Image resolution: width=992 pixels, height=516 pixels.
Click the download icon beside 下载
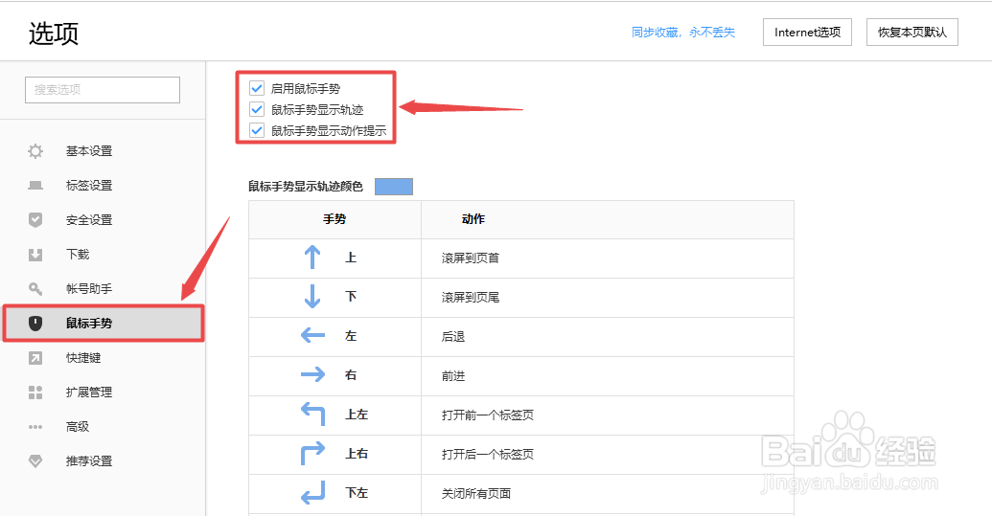pos(35,255)
